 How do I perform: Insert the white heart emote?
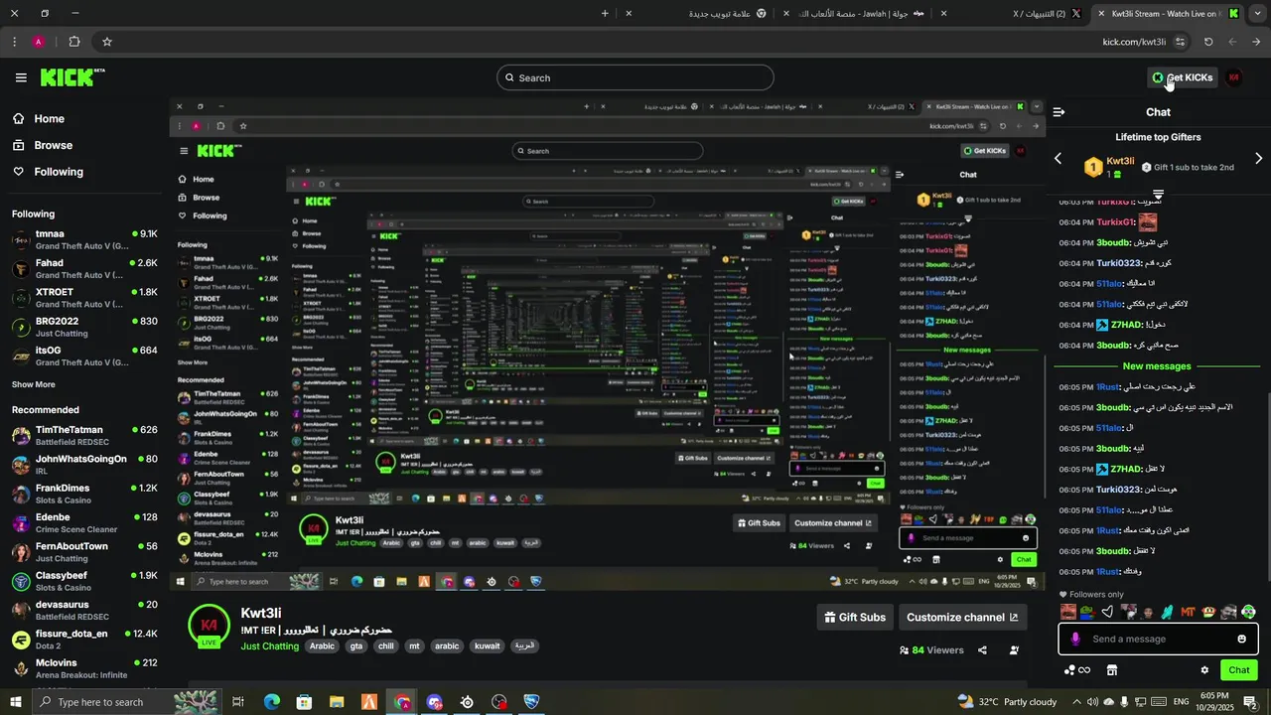(x=1107, y=612)
